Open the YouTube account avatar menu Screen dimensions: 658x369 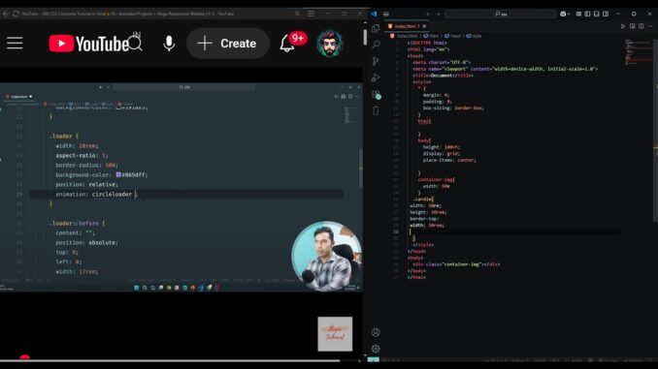click(330, 44)
